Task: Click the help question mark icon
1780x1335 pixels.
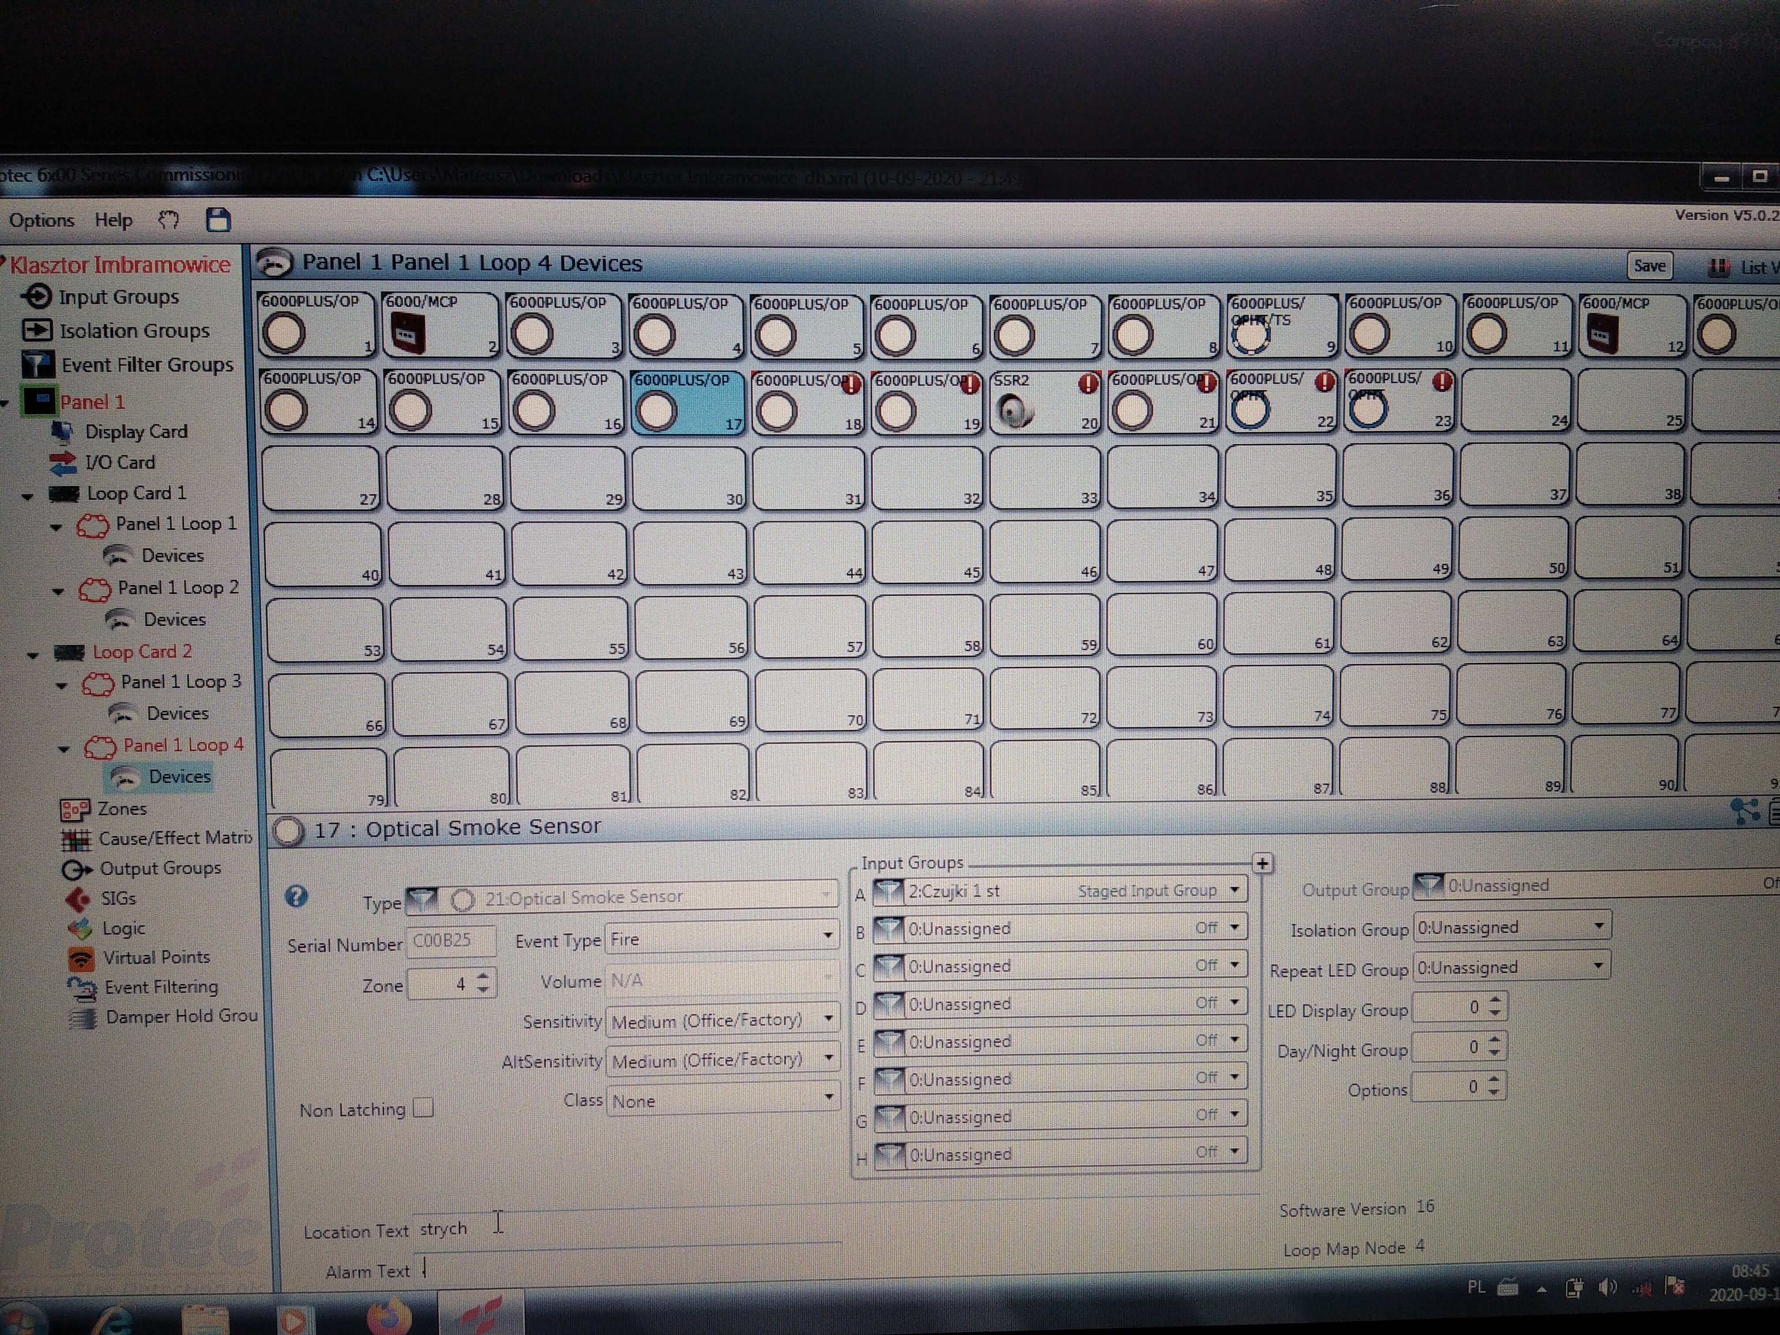Action: coord(296,897)
